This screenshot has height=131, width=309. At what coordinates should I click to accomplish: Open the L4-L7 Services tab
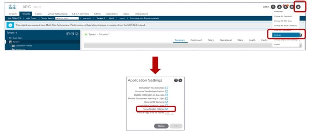(80, 14)
